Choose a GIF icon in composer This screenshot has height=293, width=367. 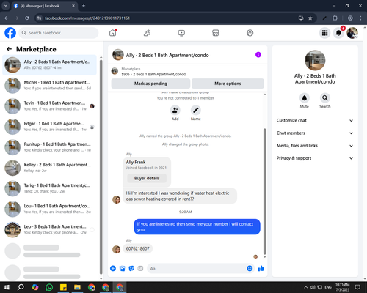coord(140,268)
